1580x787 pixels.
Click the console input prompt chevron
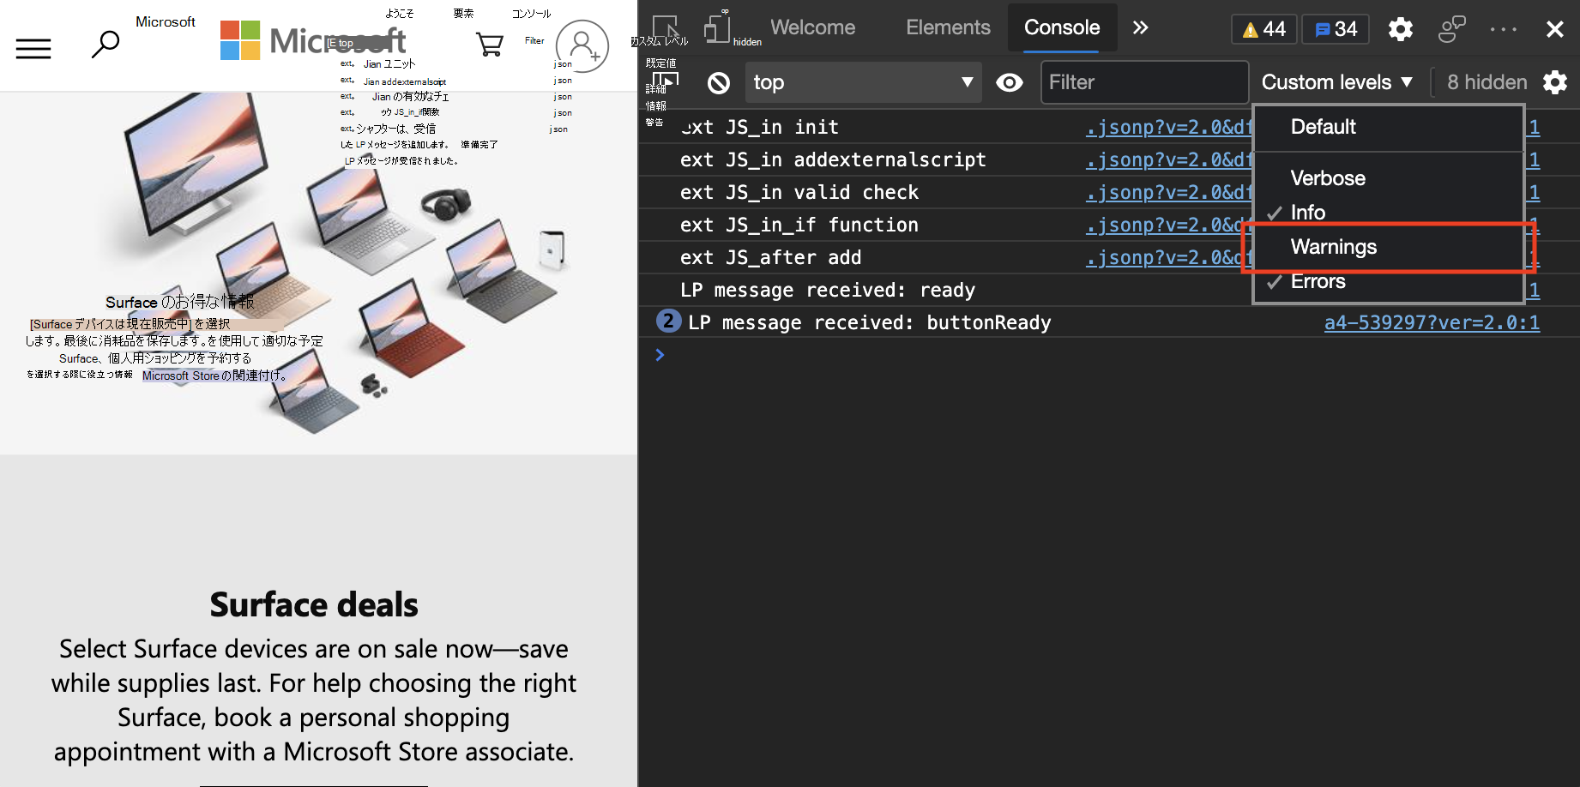tap(660, 355)
